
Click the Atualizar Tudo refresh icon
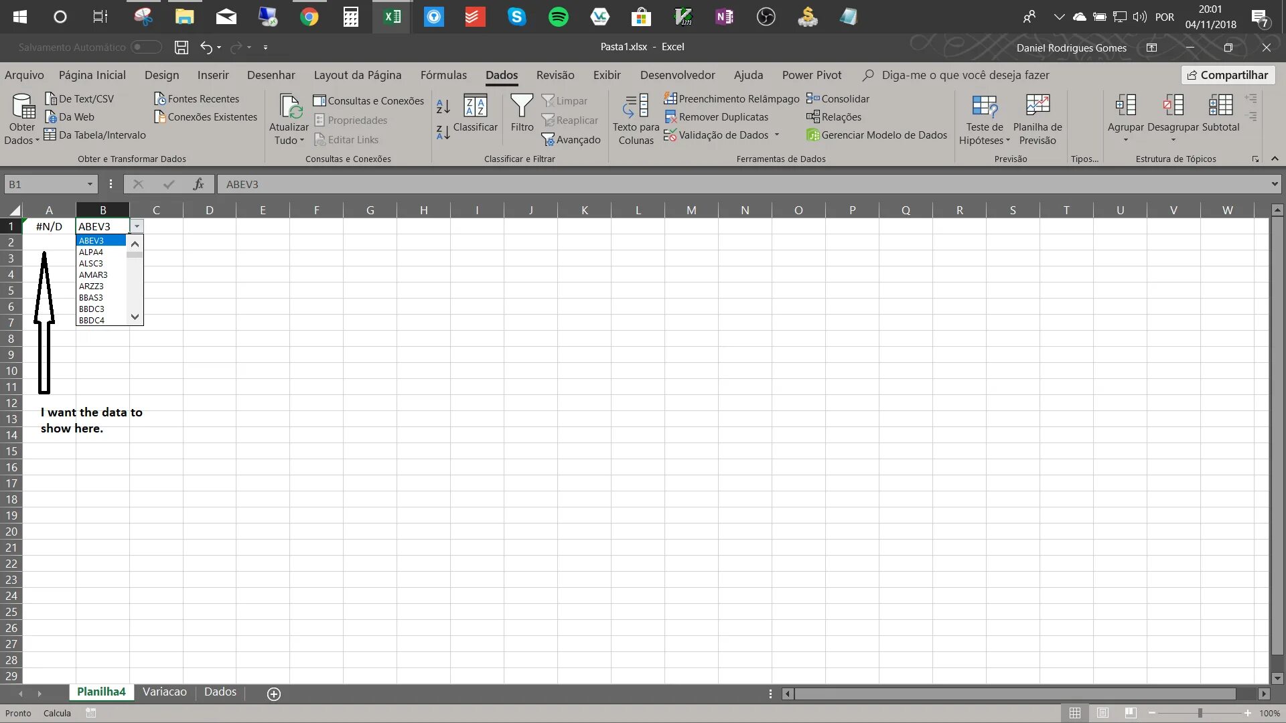290,106
